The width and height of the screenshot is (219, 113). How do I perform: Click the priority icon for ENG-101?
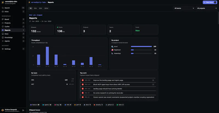(x=83, y=89)
